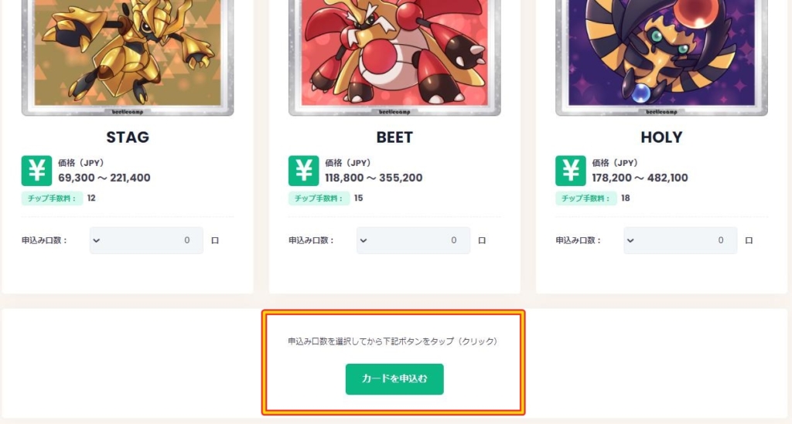Screen dimensions: 792x424
Task: Expand the BEET 申込み口数 dropdown arrow
Action: [x=364, y=240]
